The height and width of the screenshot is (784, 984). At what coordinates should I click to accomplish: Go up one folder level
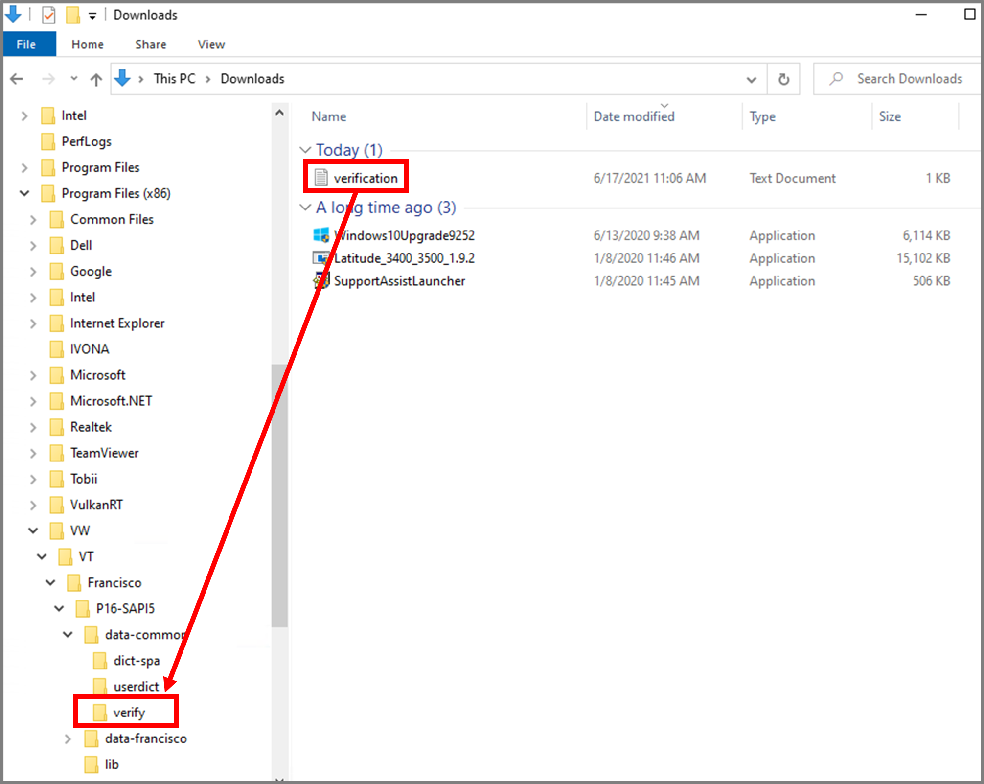point(96,79)
